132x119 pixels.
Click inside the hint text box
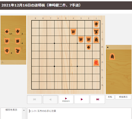(79, 113)
